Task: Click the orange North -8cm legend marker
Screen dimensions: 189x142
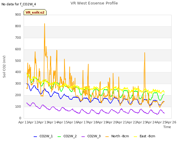Action: pyautogui.click(x=107, y=137)
